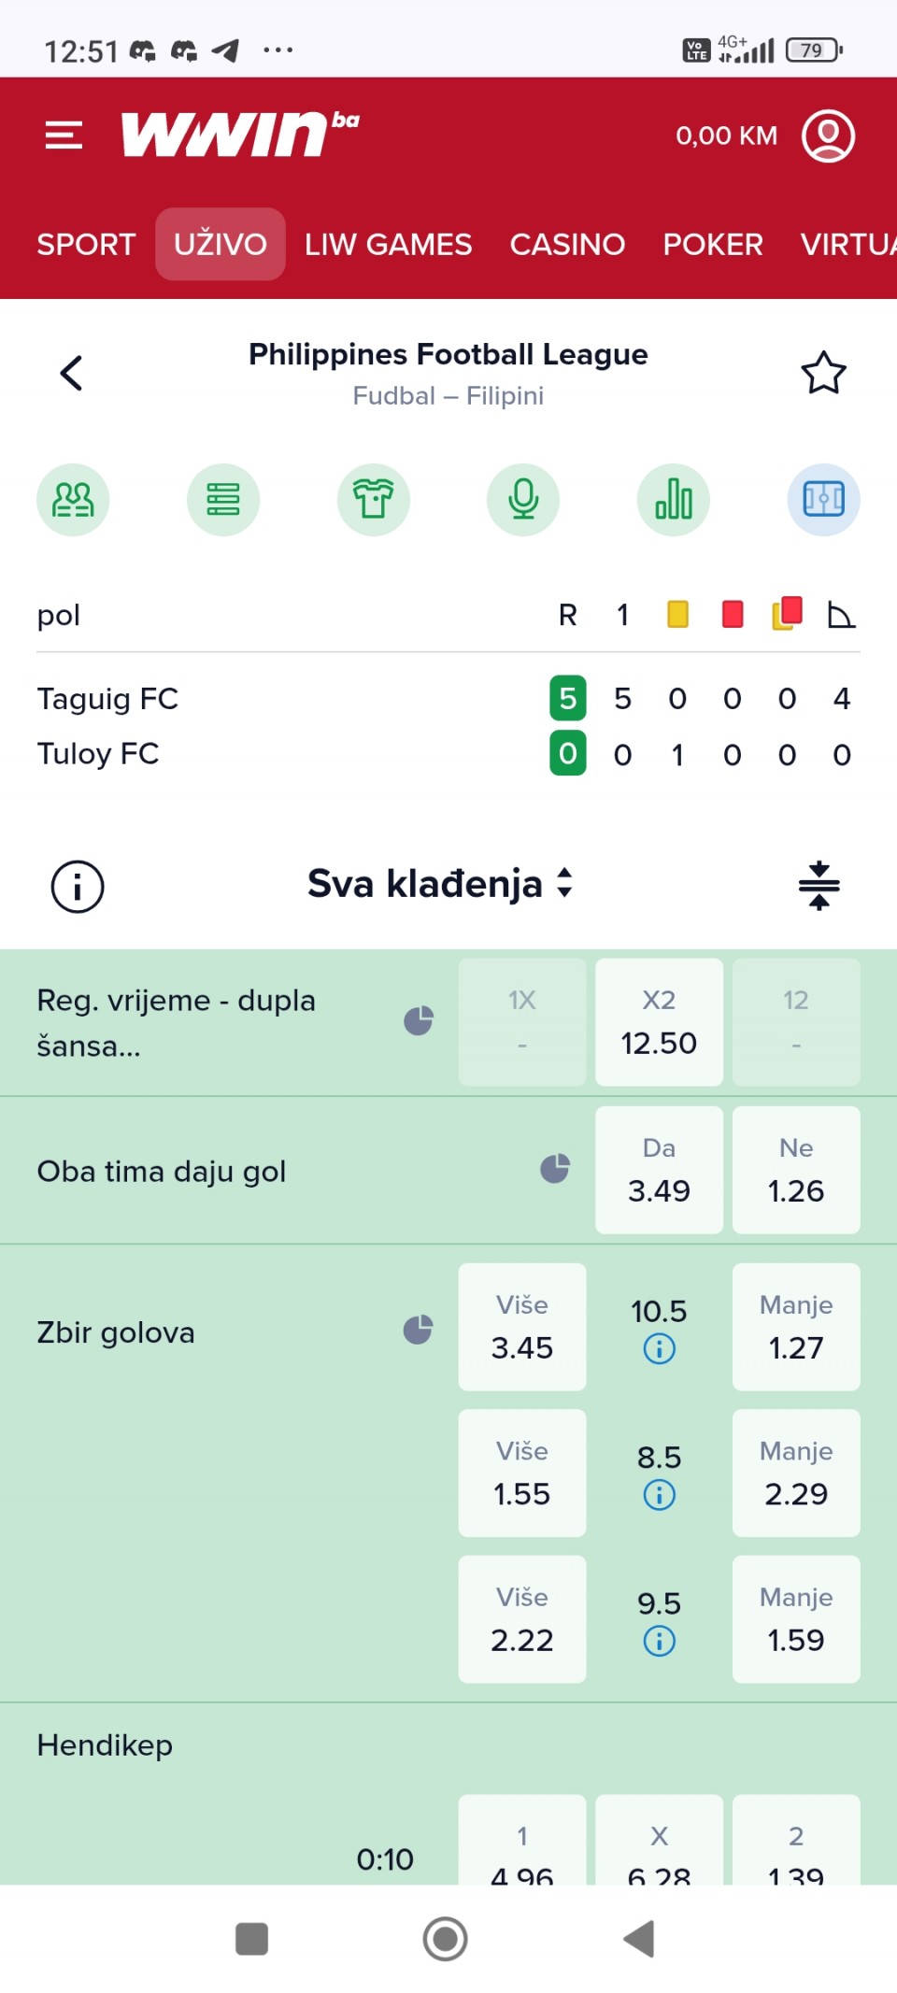The width and height of the screenshot is (897, 1993).
Task: Go back with the left arrow
Action: pyautogui.click(x=71, y=373)
